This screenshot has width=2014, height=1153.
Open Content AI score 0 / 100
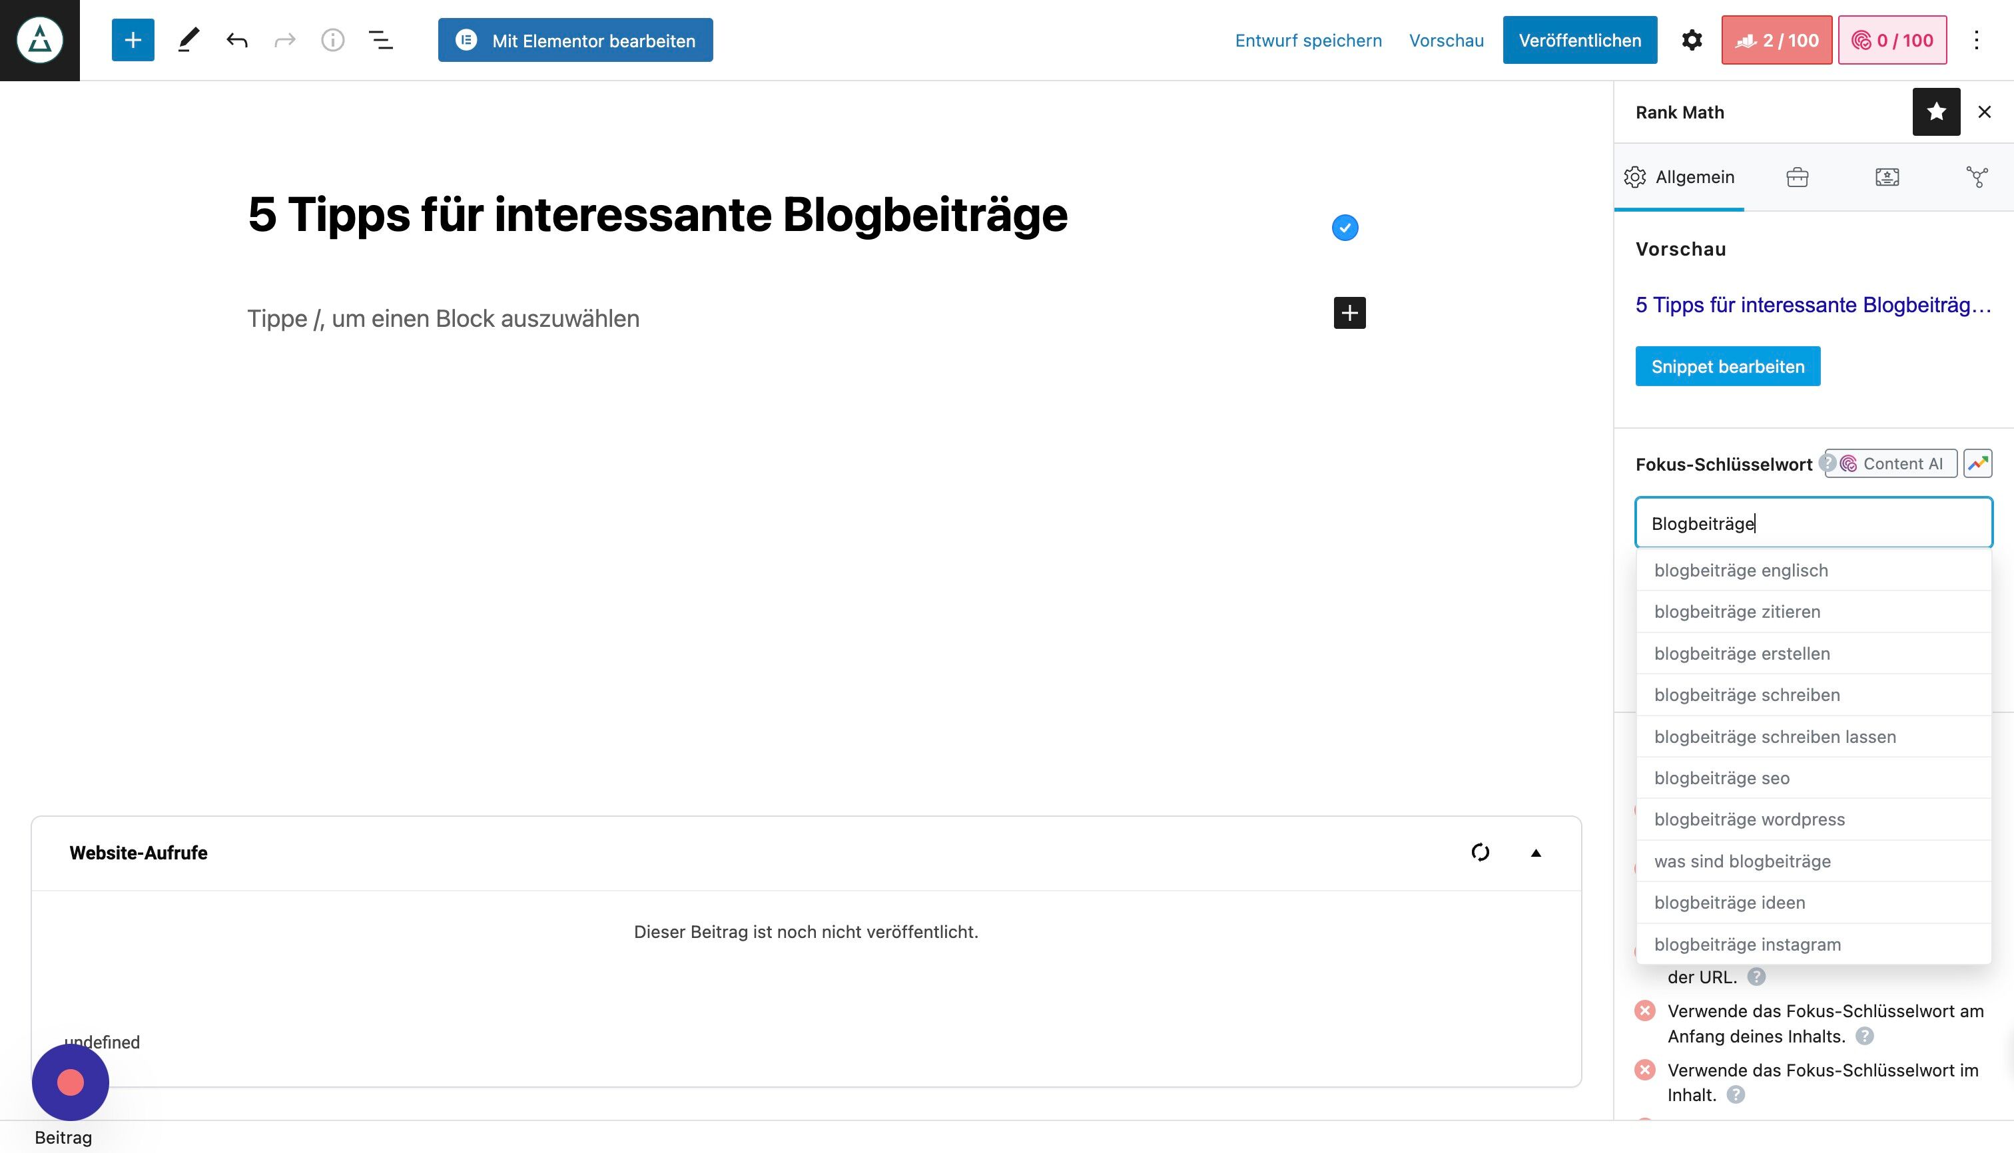(1892, 39)
